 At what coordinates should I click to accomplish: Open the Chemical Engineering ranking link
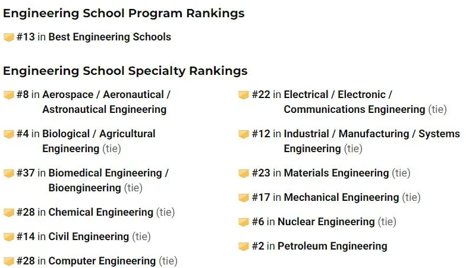[100, 212]
